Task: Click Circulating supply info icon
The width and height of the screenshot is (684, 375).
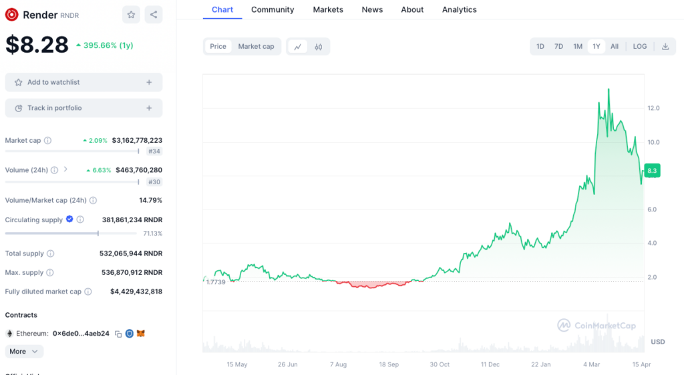Action: click(x=80, y=220)
